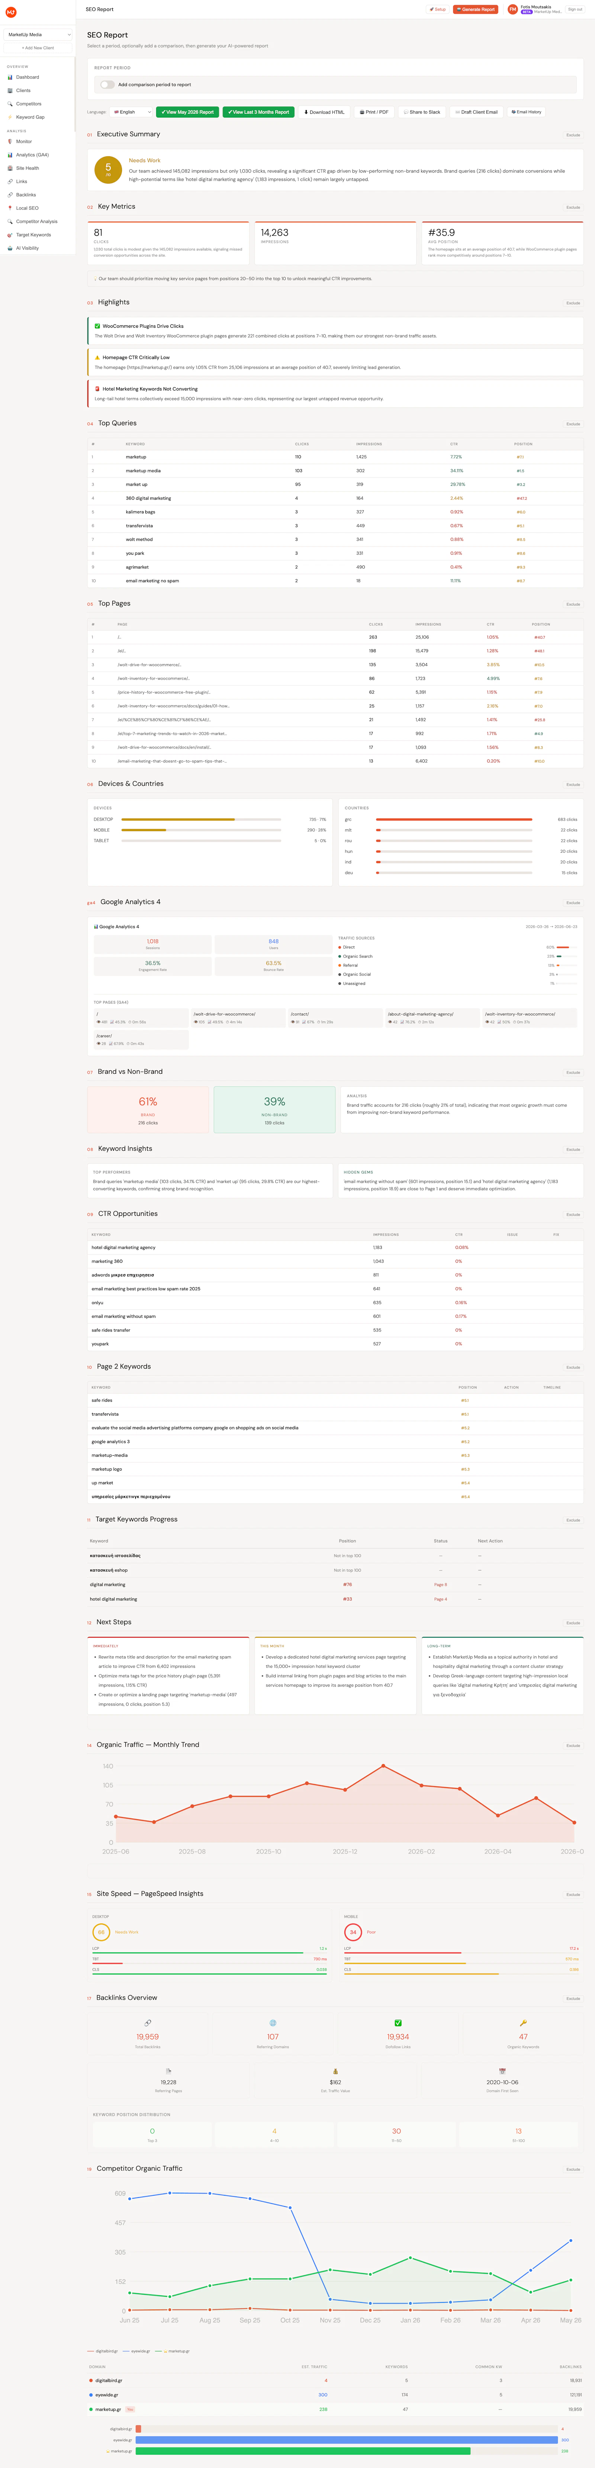Click the Domain First Seen calendar icon
595x2468 pixels.
coord(502,2071)
